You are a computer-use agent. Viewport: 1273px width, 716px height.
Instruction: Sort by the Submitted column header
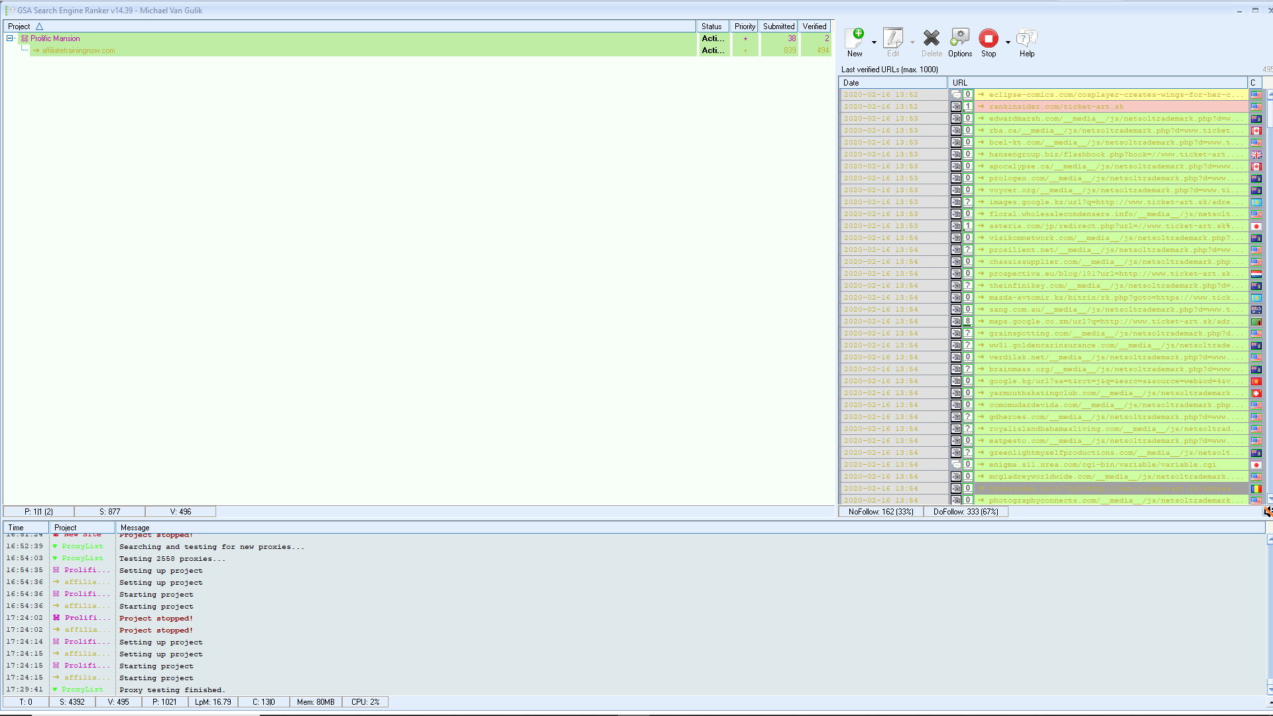point(778,27)
